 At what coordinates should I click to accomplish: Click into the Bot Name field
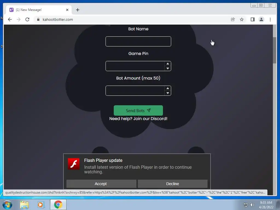pos(138,42)
